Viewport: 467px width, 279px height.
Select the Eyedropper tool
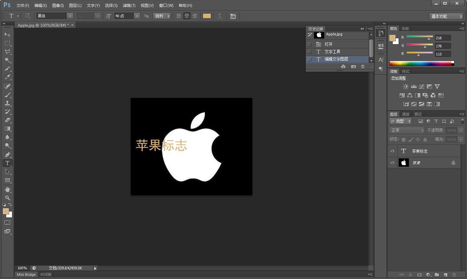pos(7,77)
